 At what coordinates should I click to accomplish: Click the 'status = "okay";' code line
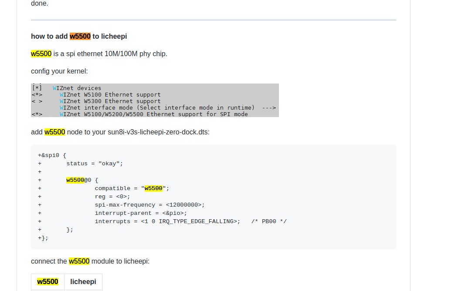pos(95,164)
